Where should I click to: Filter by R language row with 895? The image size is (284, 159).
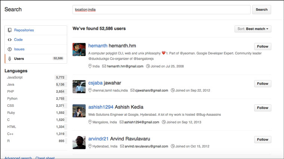(36, 141)
